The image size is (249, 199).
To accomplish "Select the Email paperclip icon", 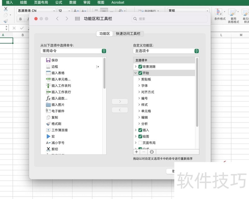I will tap(48, 111).
